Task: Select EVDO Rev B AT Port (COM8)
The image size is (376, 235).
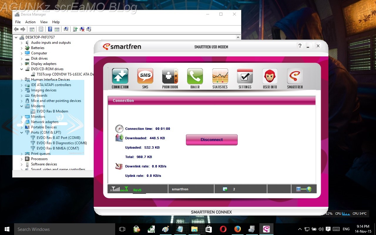Action: click(x=58, y=138)
